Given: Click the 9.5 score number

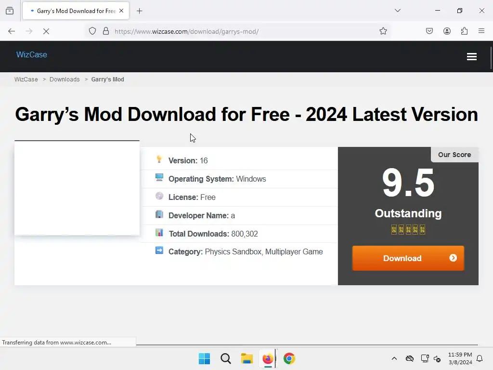Looking at the screenshot, I should point(408,183).
